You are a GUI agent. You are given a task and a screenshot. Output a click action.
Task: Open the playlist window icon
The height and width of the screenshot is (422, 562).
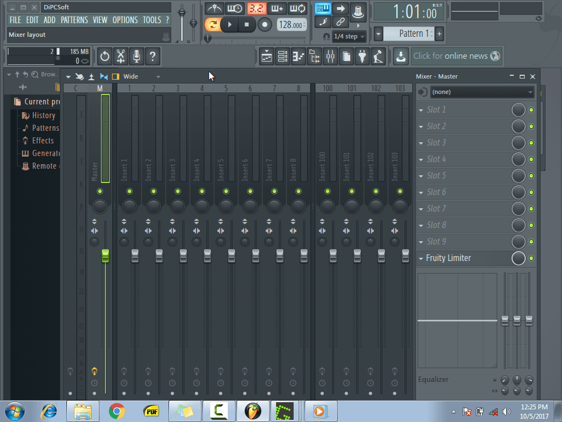(x=267, y=57)
